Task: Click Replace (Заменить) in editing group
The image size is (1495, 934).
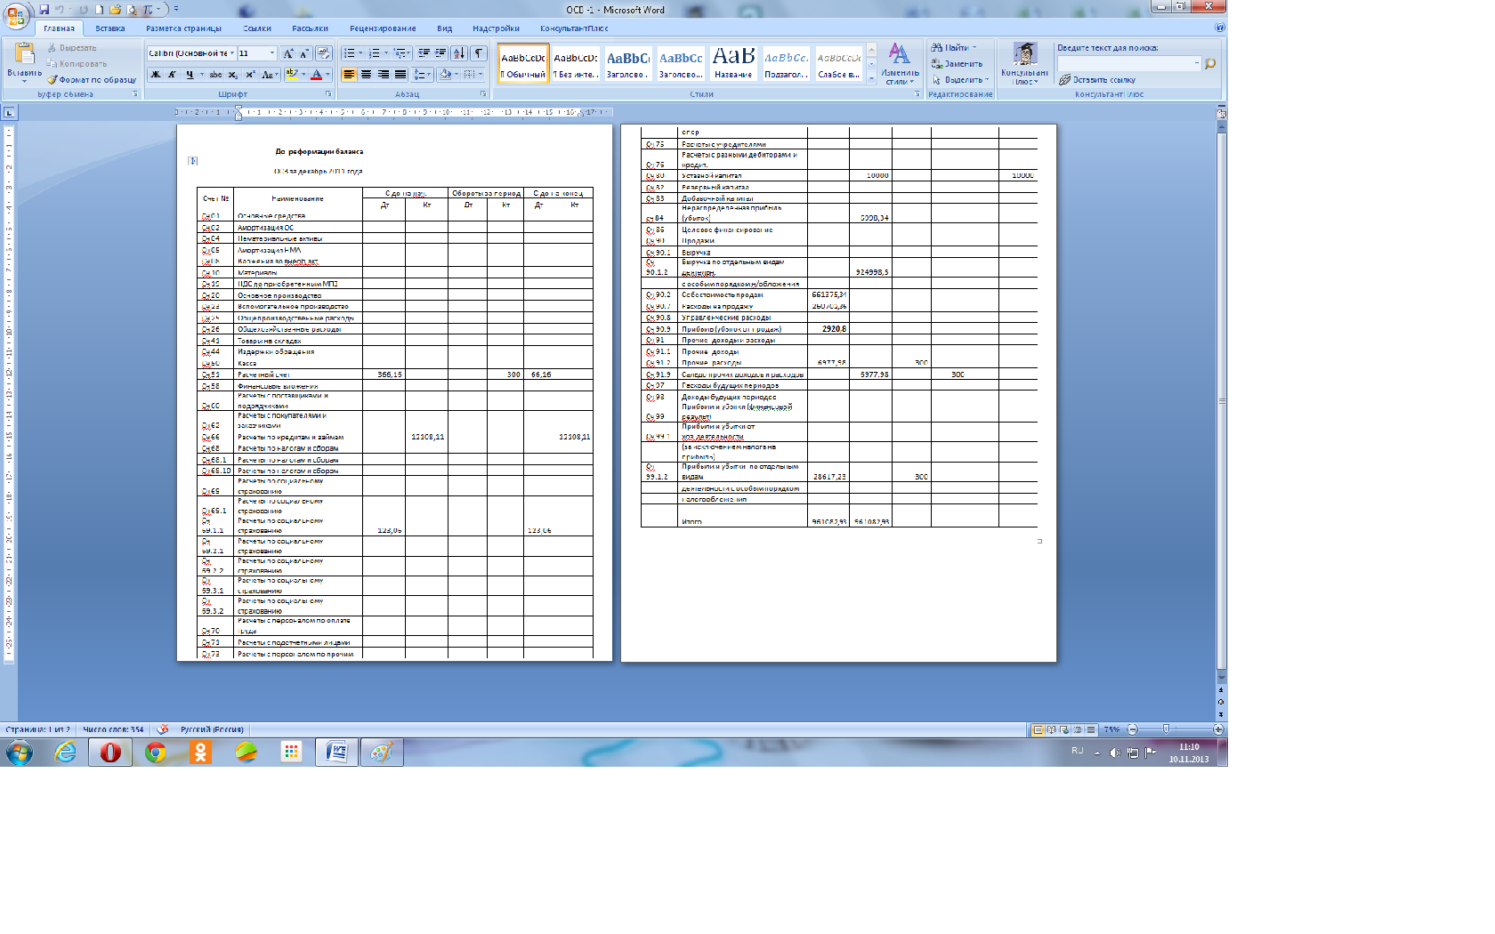Action: click(958, 64)
